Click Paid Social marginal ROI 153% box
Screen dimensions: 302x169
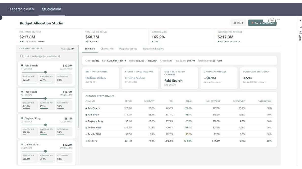pyautogui.click(x=47, y=105)
